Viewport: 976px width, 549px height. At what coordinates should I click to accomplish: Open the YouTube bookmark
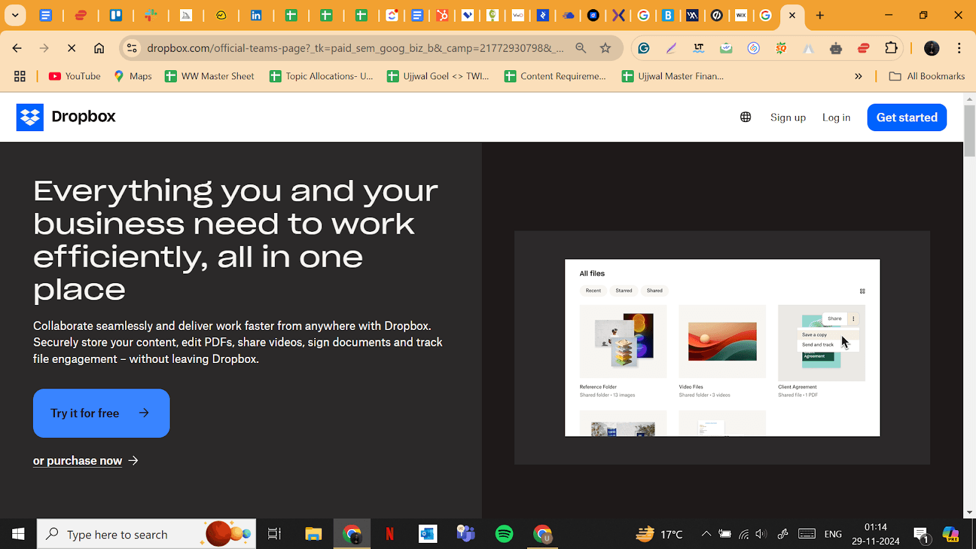coord(74,76)
